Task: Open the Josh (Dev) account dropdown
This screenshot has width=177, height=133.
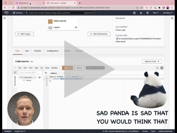Action: (x=168, y=13)
